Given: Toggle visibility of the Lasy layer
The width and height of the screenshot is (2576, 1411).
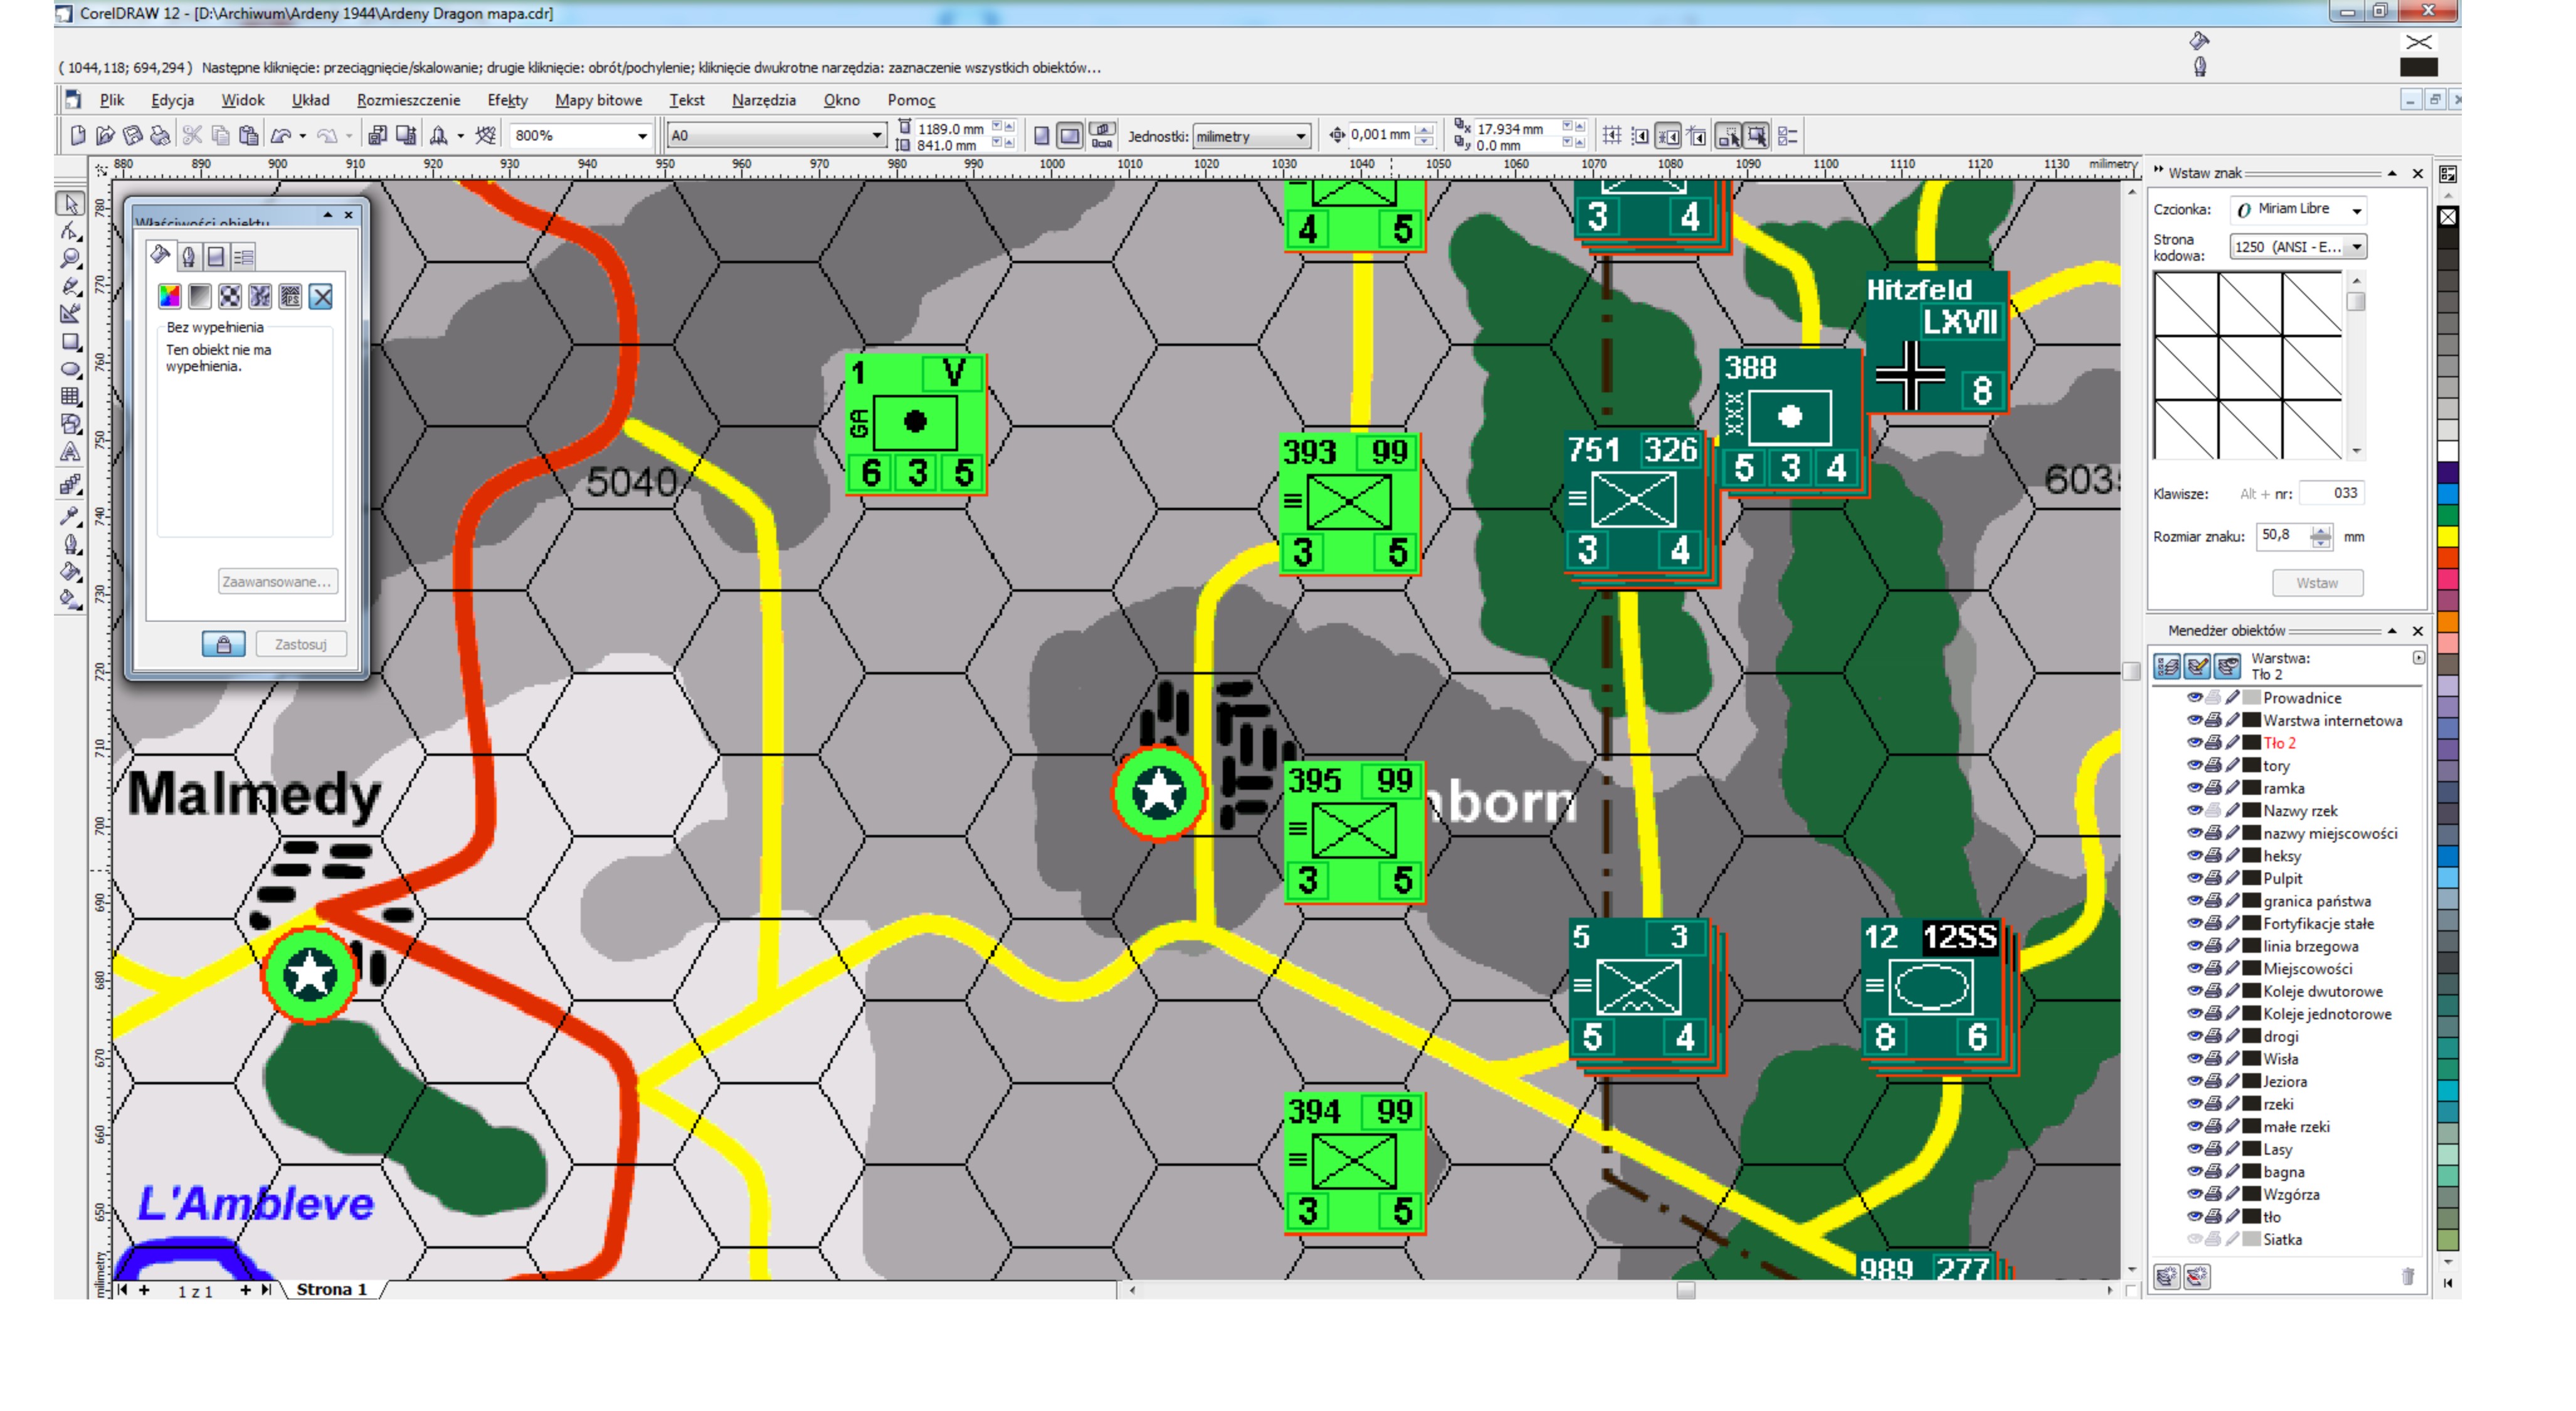Looking at the screenshot, I should (x=2194, y=1149).
